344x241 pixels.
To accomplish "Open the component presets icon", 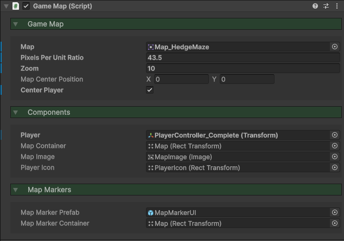I will (x=326, y=6).
